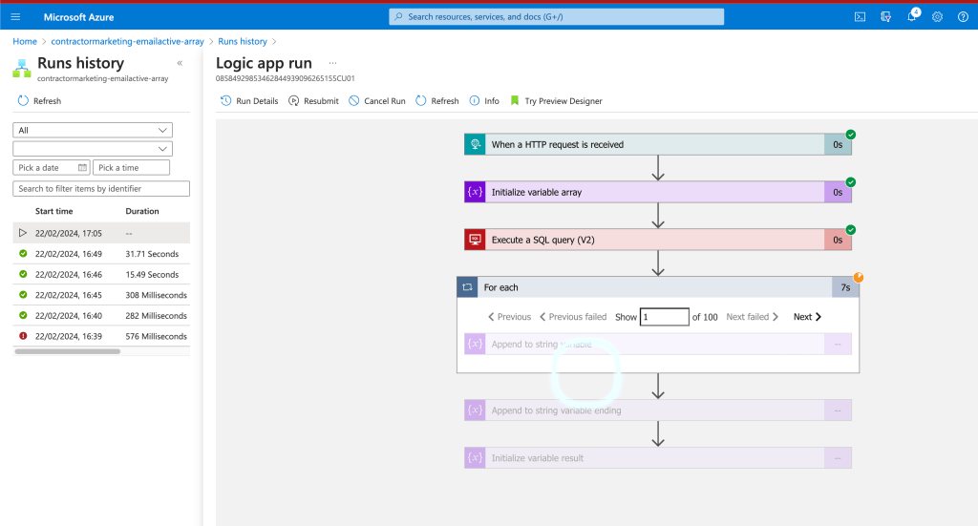Click Next in the For each pager
This screenshot has height=526, width=978.
click(x=807, y=317)
